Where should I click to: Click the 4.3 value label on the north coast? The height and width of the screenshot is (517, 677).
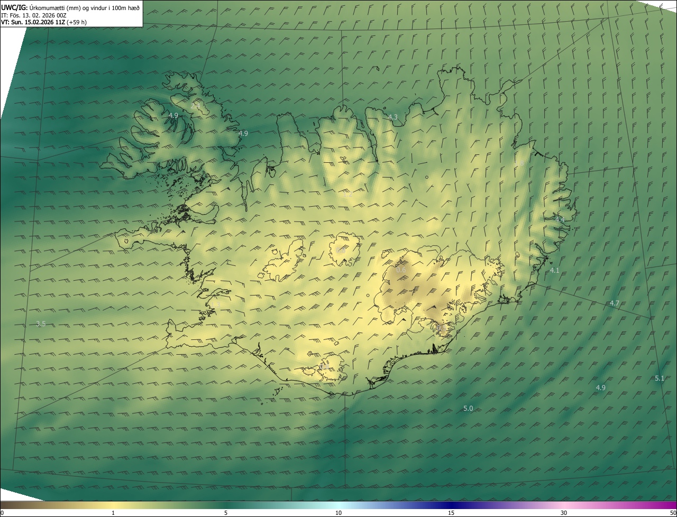[392, 117]
